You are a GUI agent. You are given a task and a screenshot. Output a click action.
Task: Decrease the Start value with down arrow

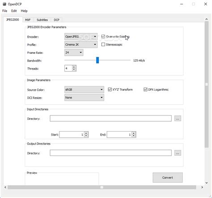point(86,136)
